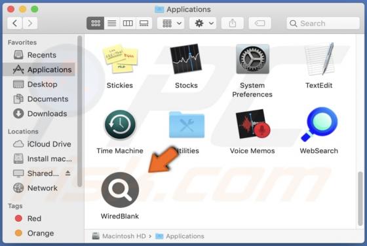Open the Utilities folder

pyautogui.click(x=187, y=125)
